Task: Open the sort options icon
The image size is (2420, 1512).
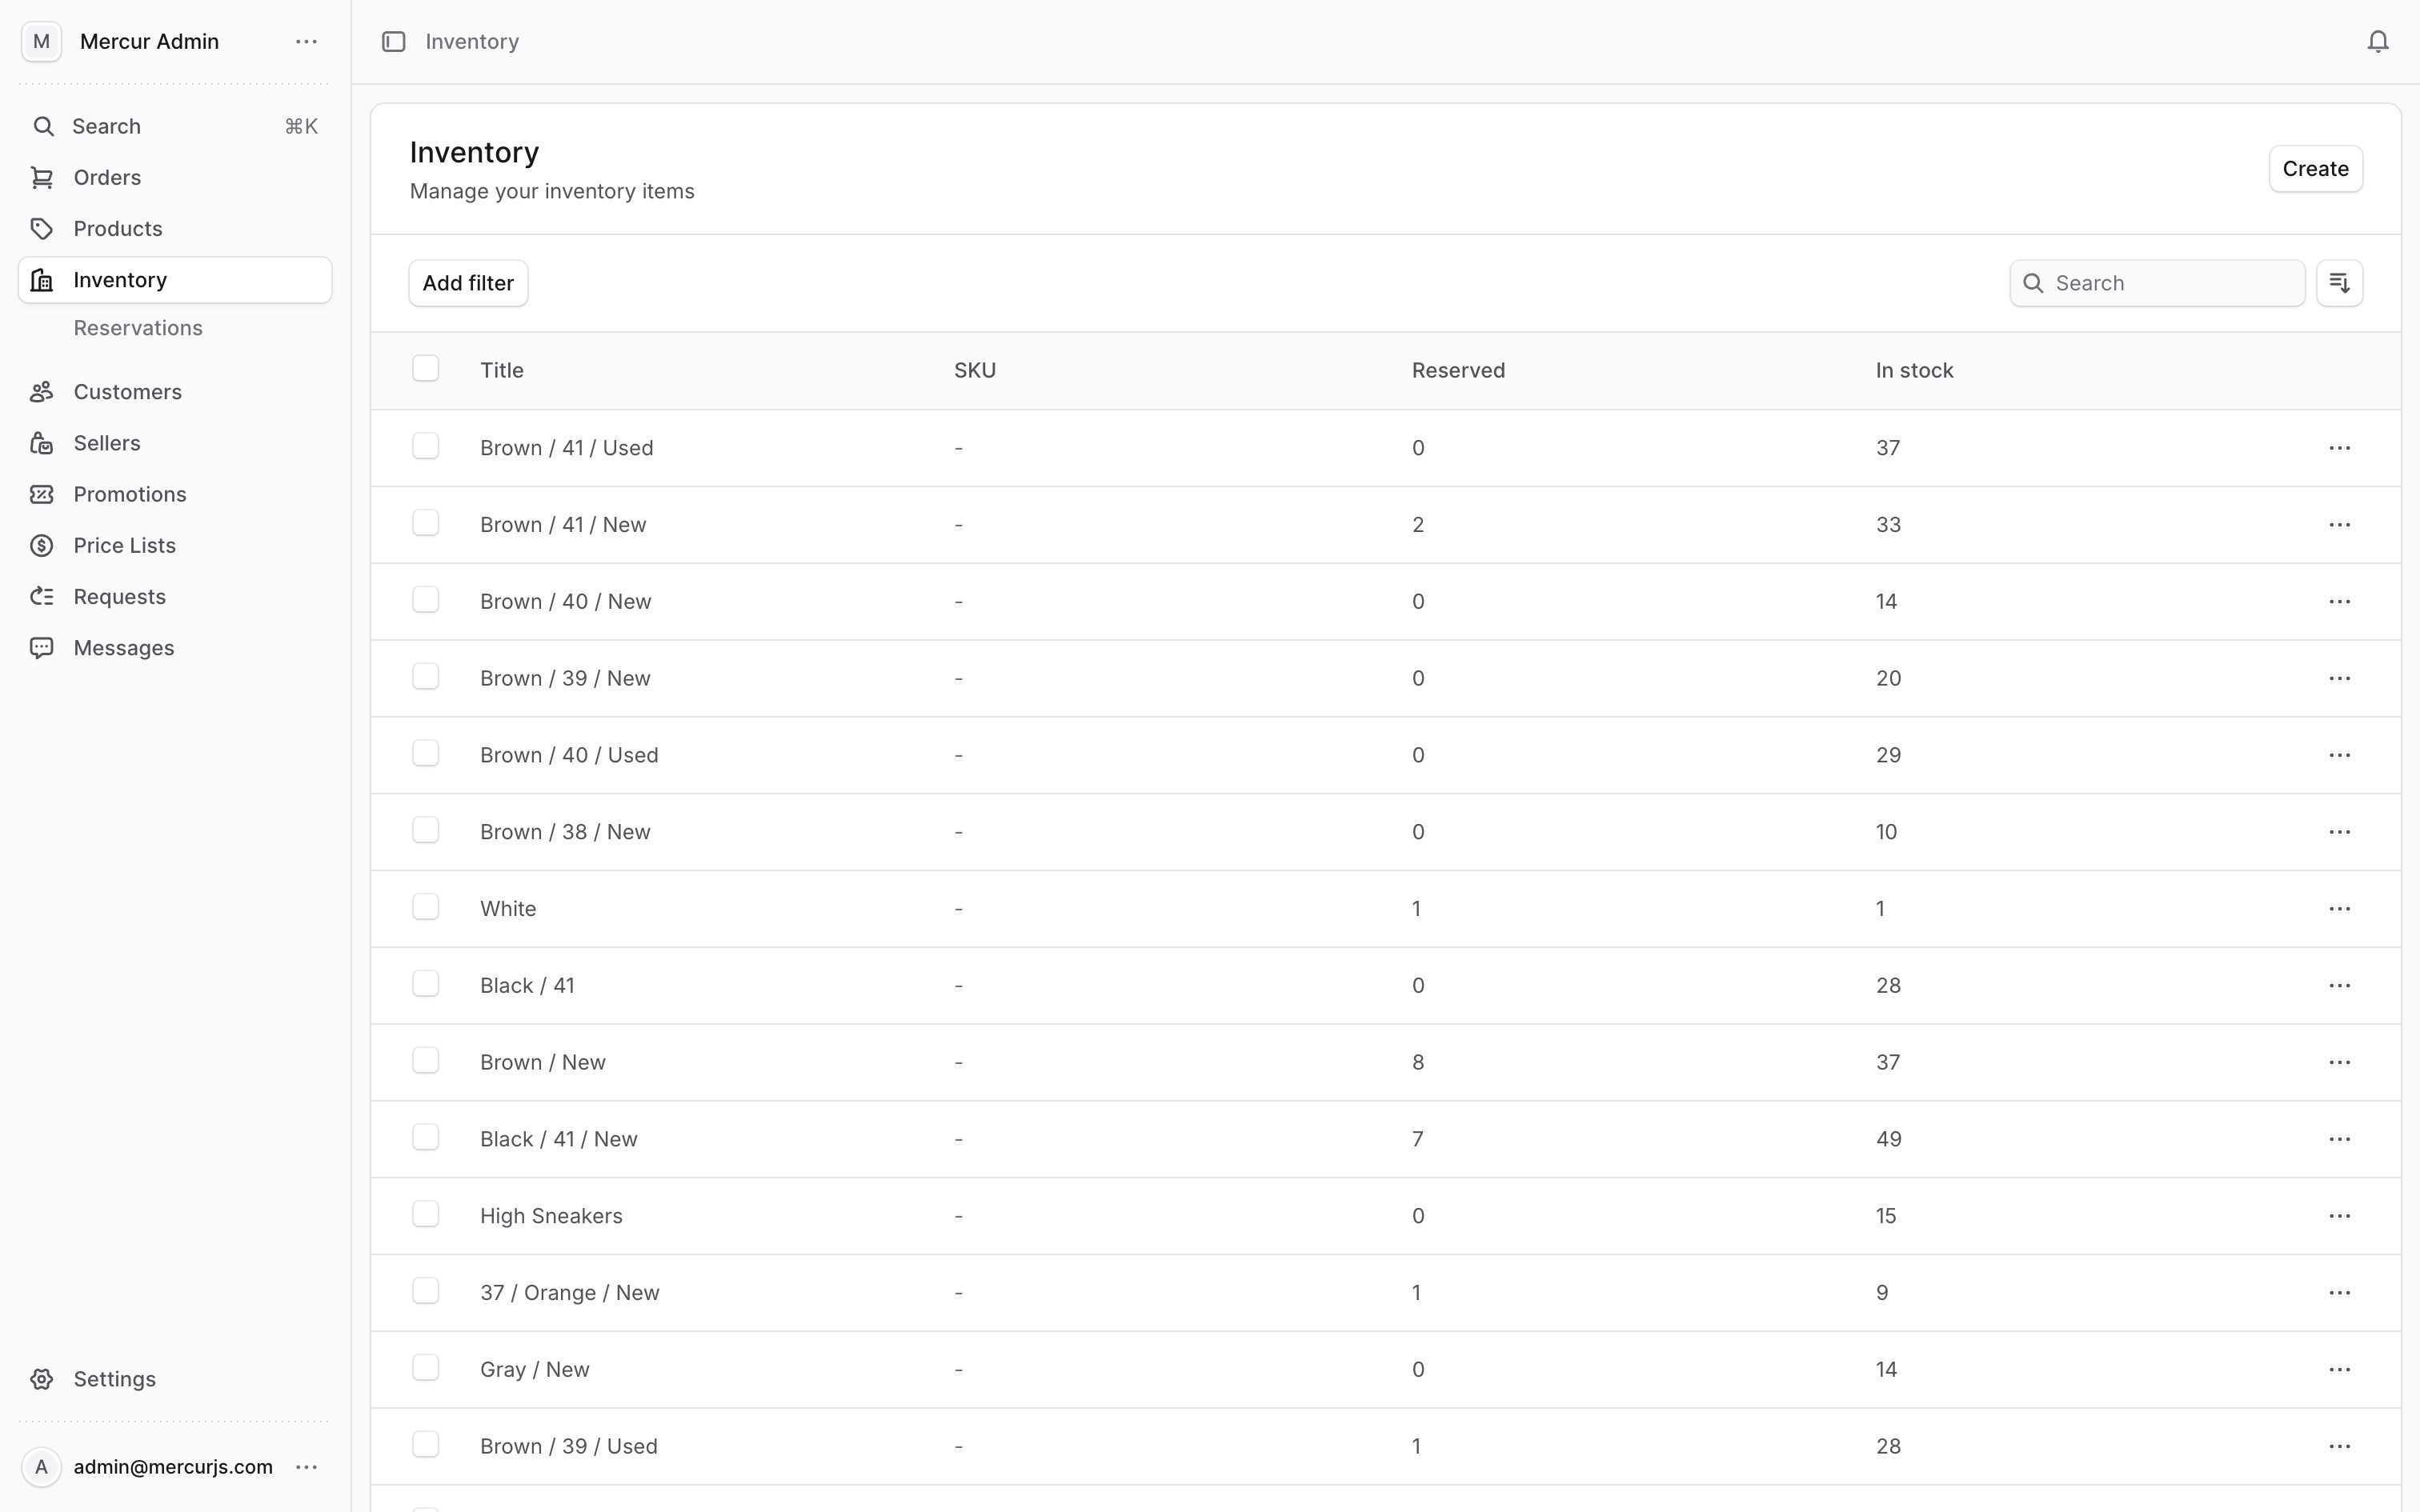Action: point(2339,283)
